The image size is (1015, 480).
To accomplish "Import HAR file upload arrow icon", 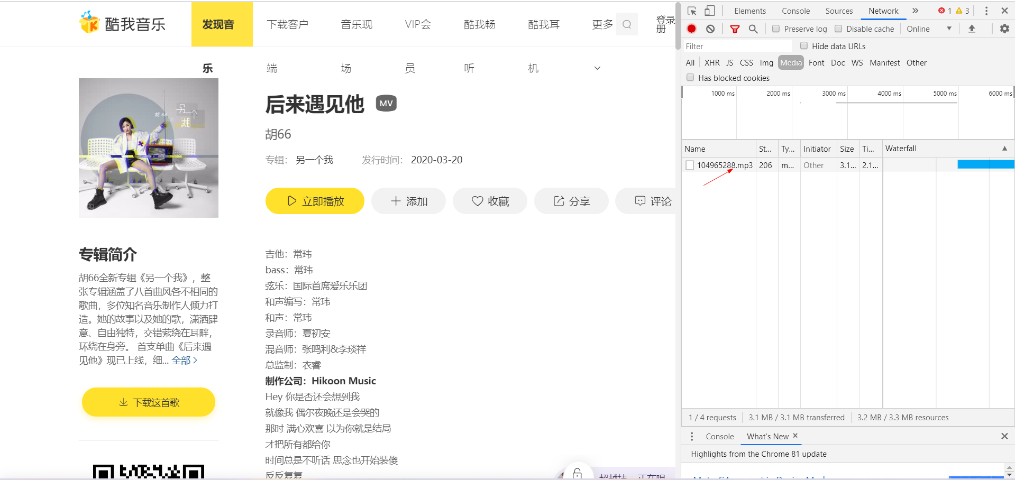I will [x=972, y=29].
